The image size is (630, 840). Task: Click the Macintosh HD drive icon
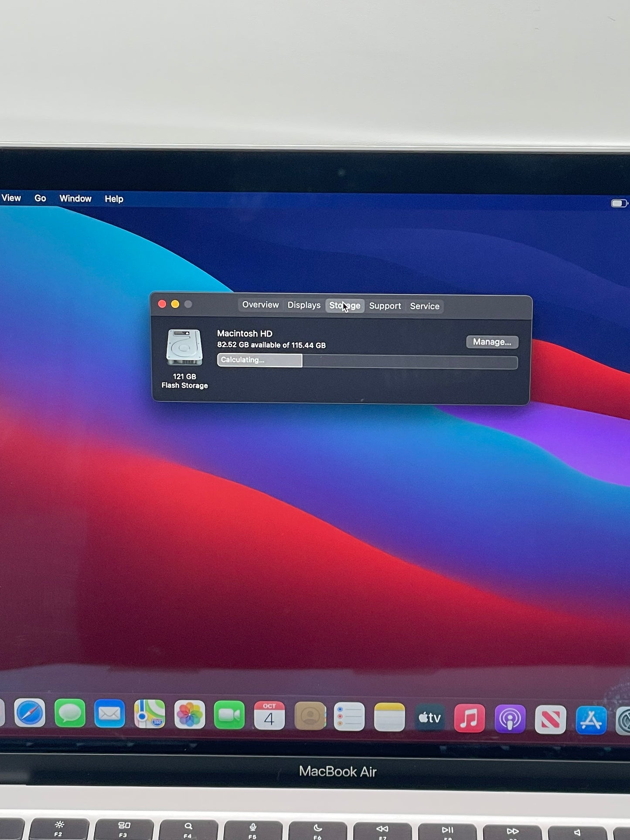pyautogui.click(x=184, y=347)
